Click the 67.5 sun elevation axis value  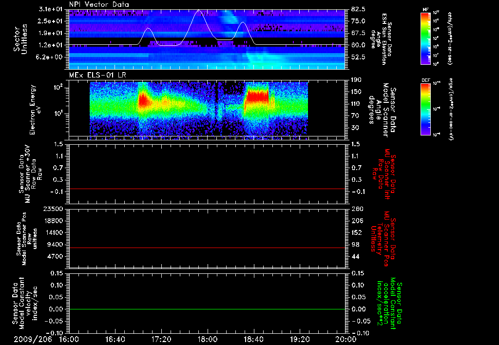[x=358, y=33]
